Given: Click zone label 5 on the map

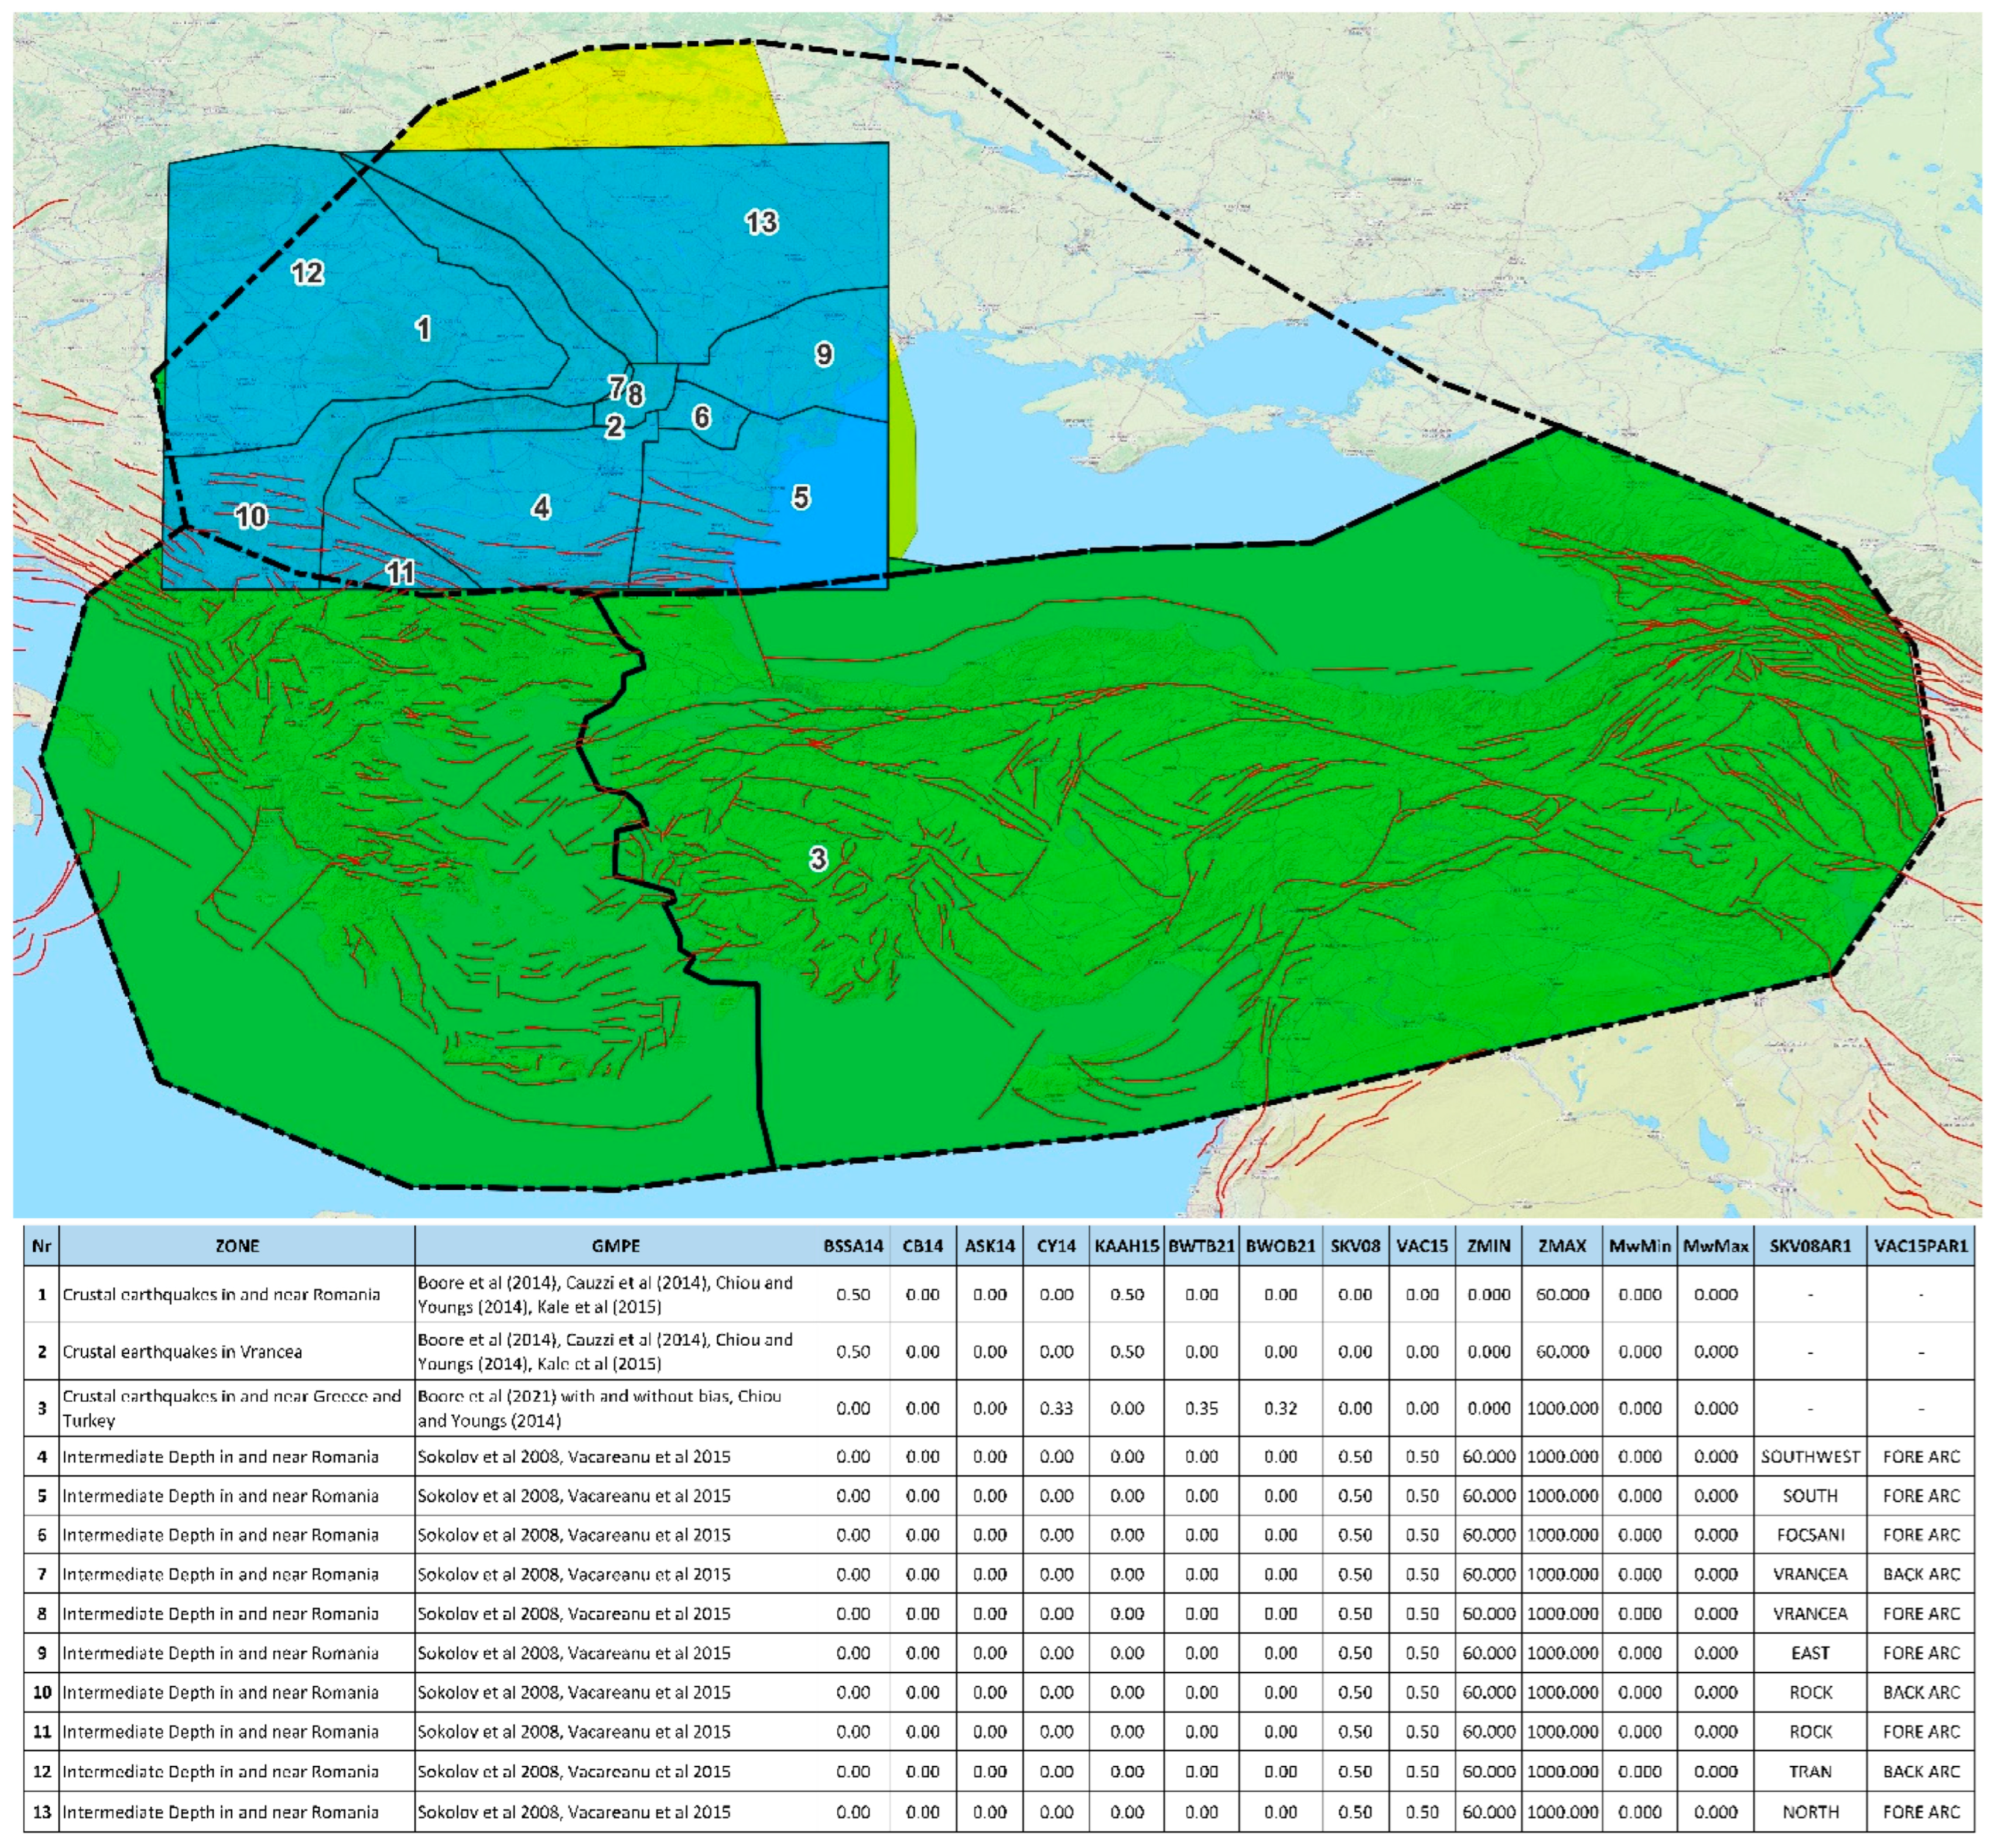Looking at the screenshot, I should tap(801, 497).
